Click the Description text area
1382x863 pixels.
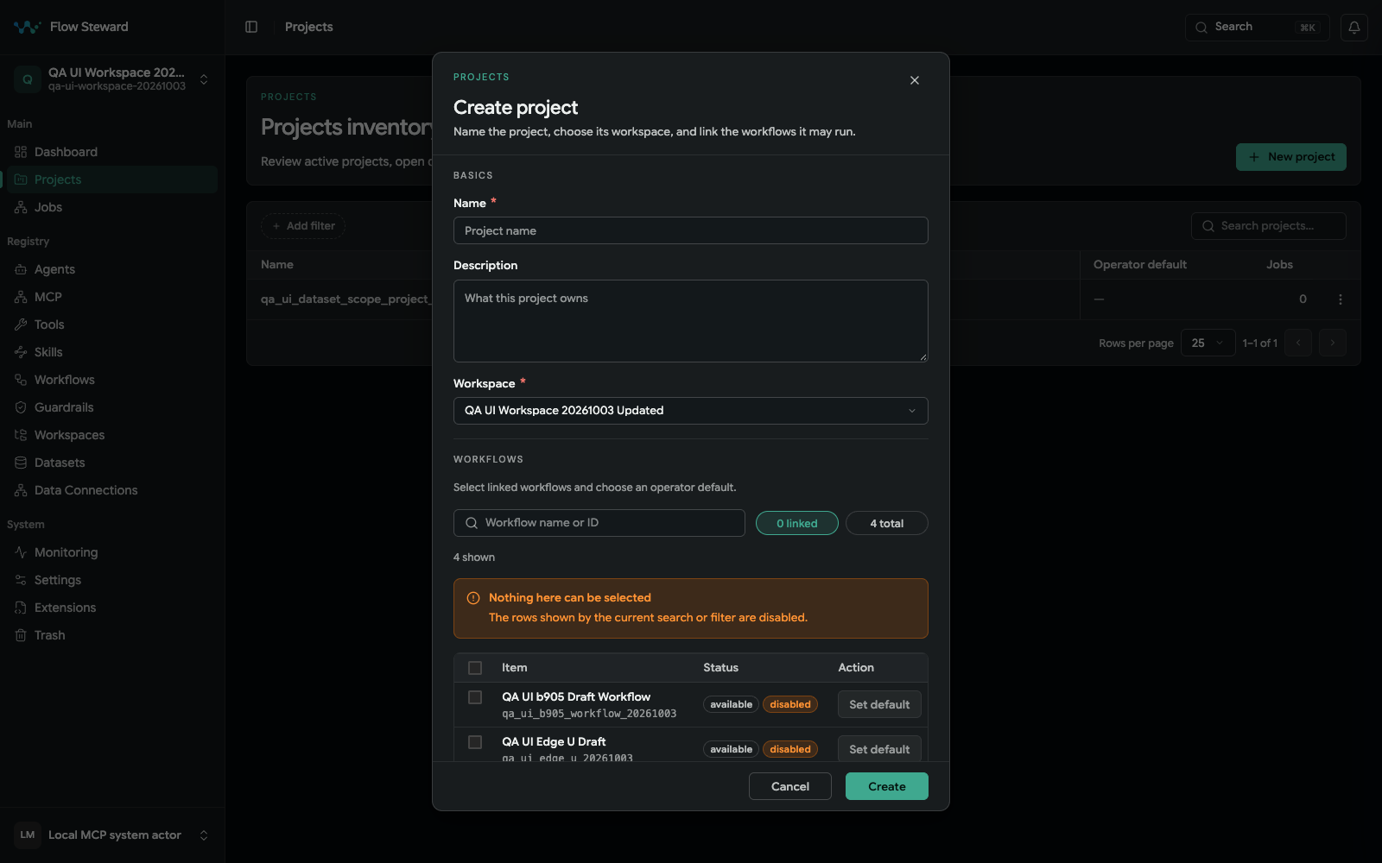pos(691,321)
